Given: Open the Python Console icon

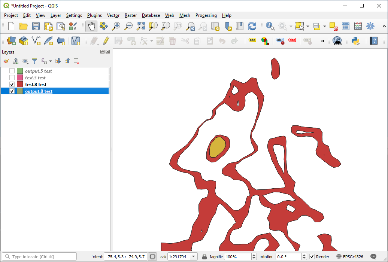Looking at the screenshot, I should pyautogui.click(x=355, y=41).
